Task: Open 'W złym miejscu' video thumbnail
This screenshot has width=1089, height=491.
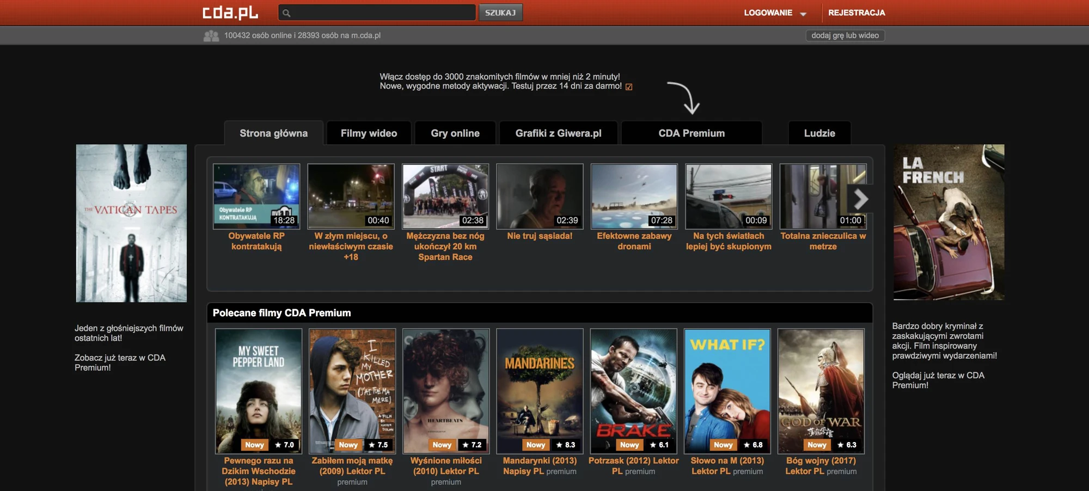Action: [351, 197]
